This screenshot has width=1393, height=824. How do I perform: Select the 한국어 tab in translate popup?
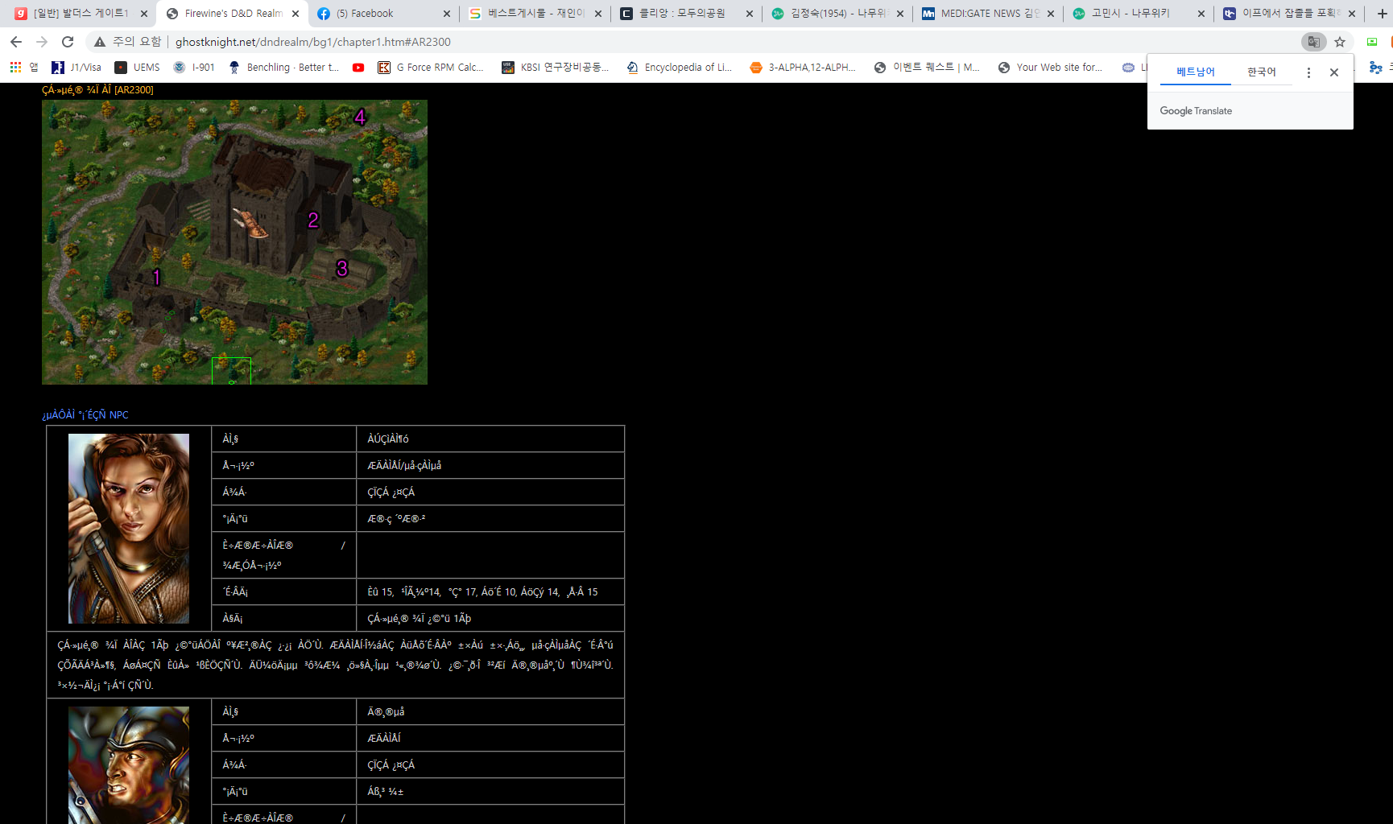[x=1261, y=72]
